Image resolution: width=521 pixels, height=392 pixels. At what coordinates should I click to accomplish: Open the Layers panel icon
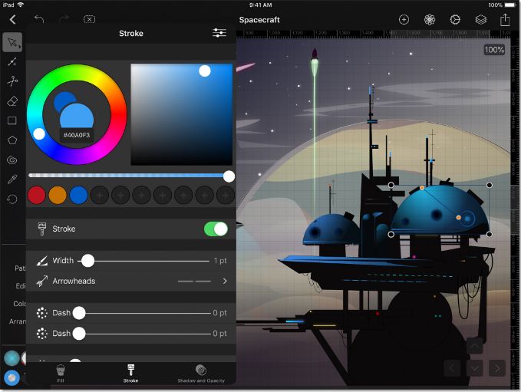click(x=480, y=20)
